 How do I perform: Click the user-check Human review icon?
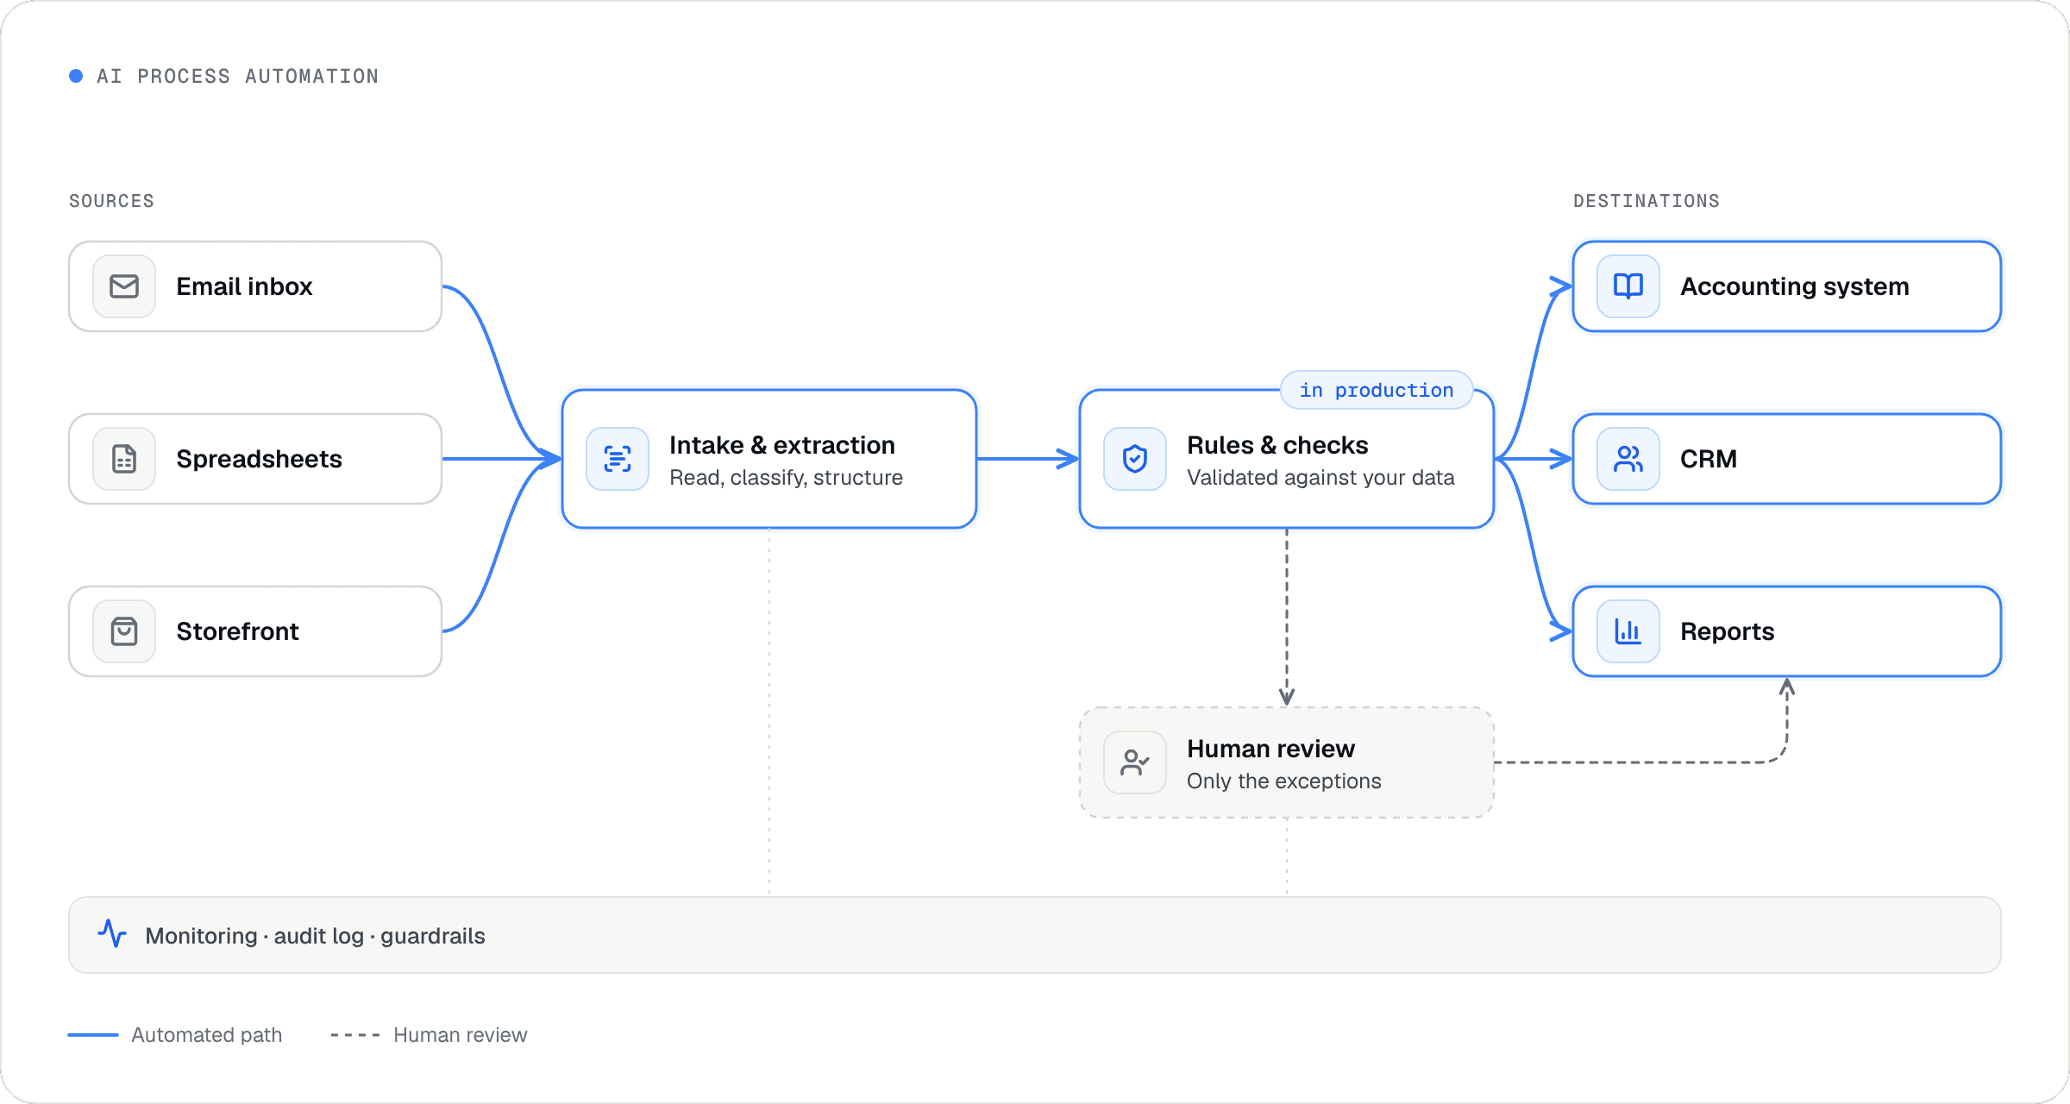[x=1135, y=762]
